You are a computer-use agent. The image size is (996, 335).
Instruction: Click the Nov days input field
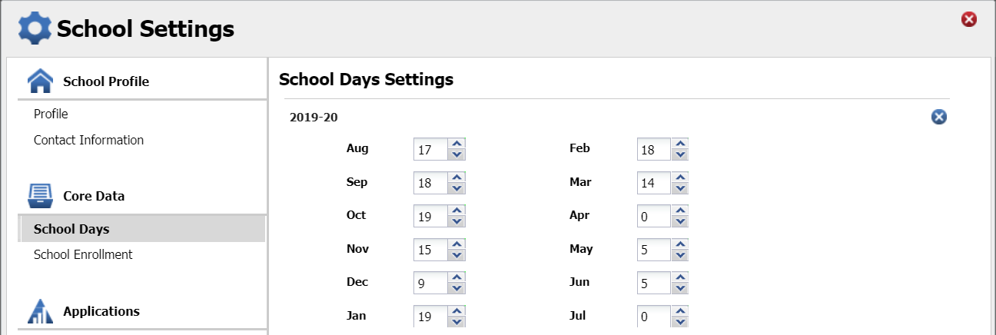(x=430, y=250)
